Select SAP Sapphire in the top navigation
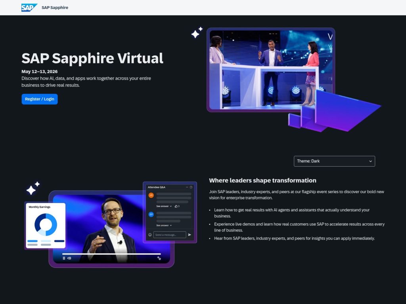The image size is (406, 304). click(55, 7)
